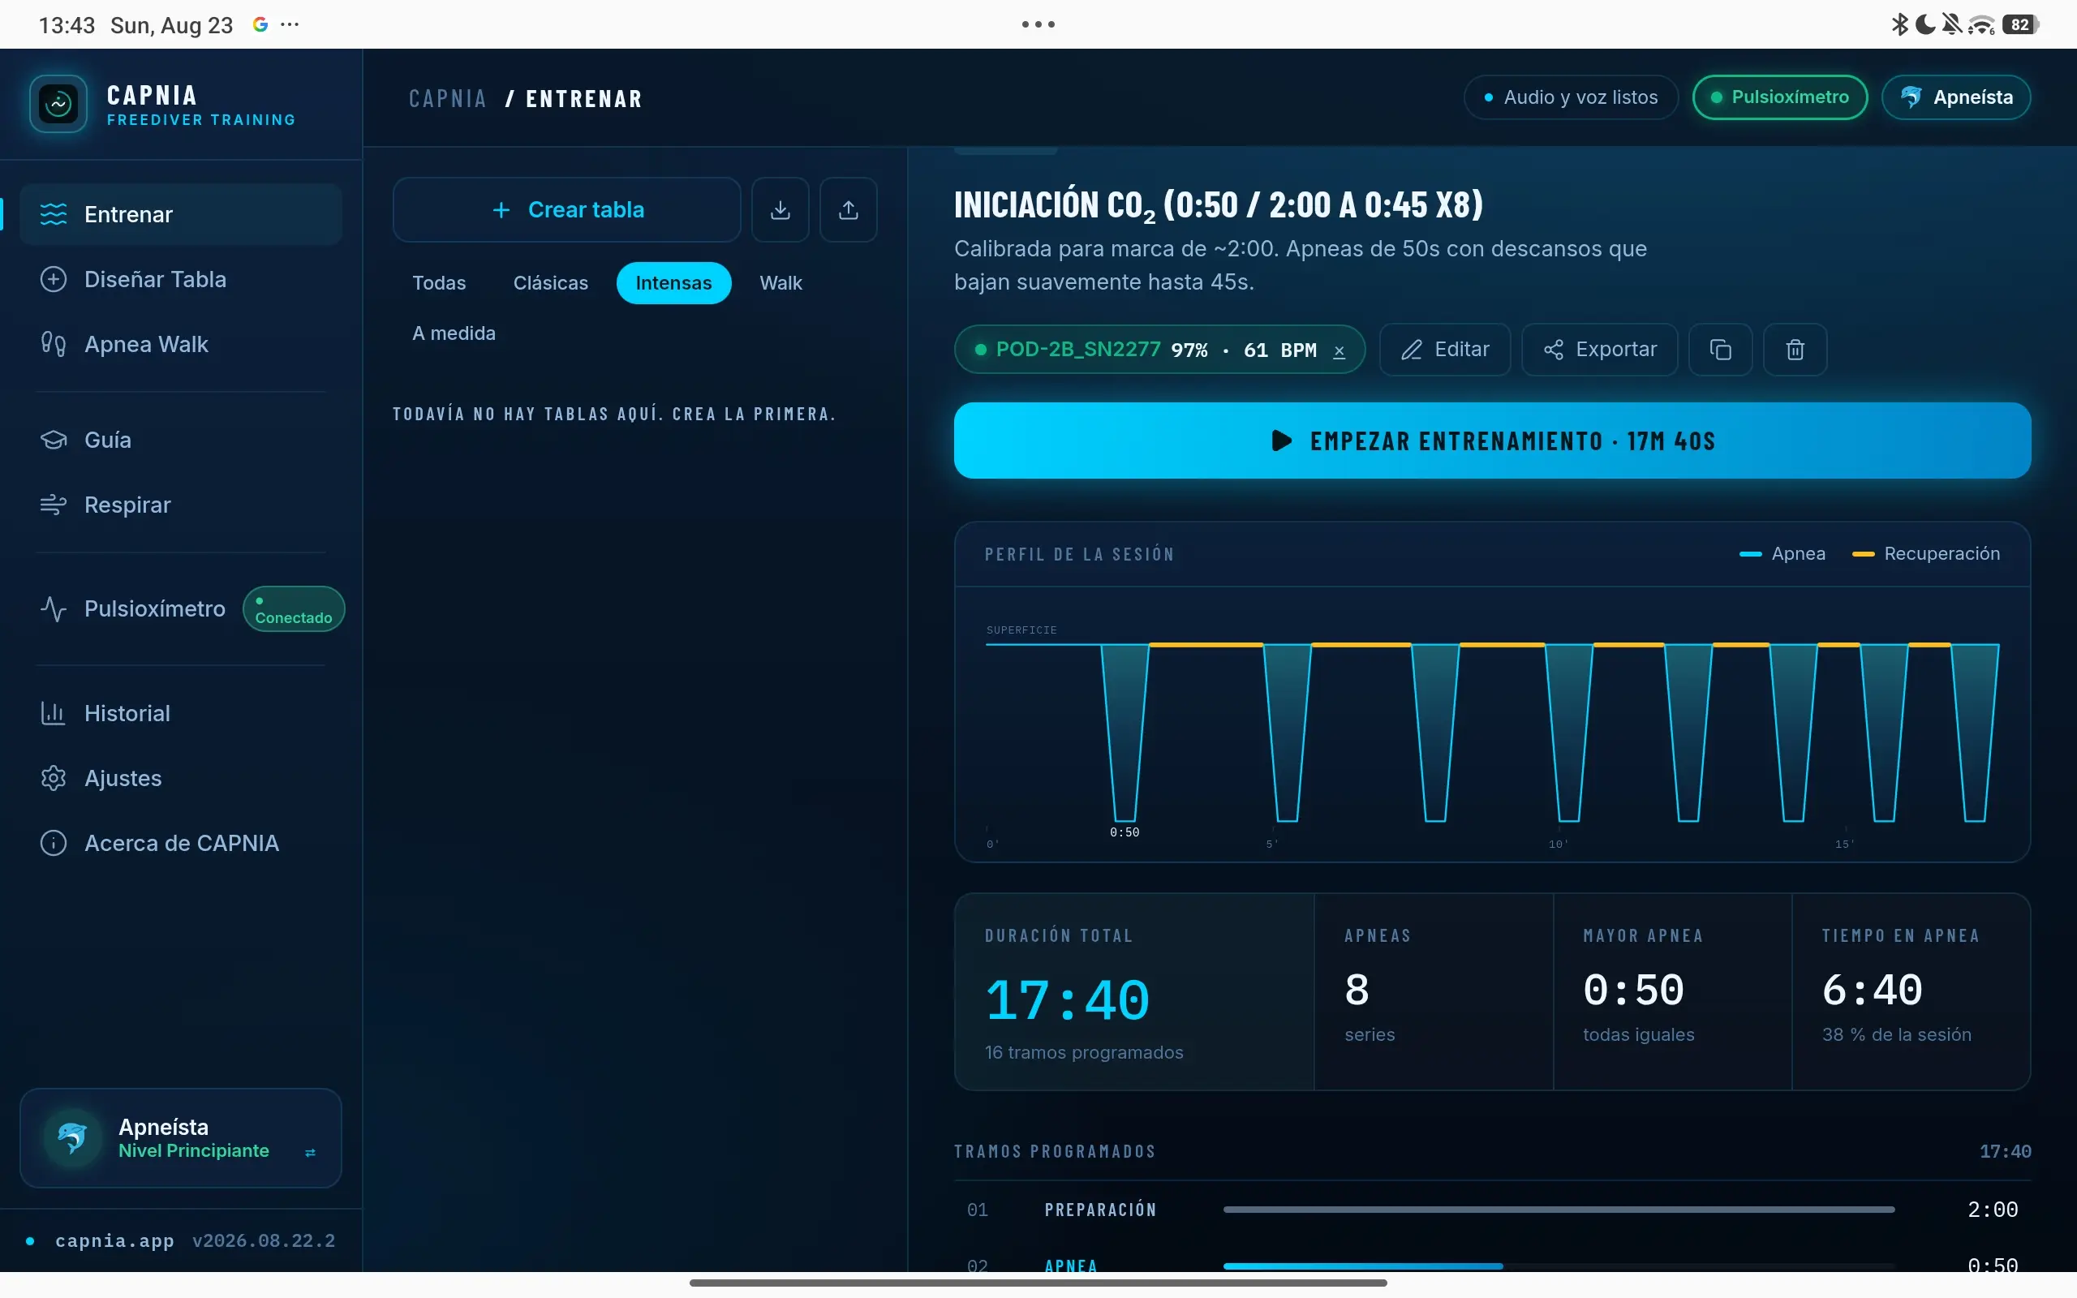Click the wind icon beside Respirar

[54, 505]
